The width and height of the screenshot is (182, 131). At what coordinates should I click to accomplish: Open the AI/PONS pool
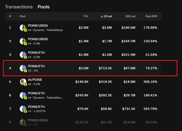[35, 80]
